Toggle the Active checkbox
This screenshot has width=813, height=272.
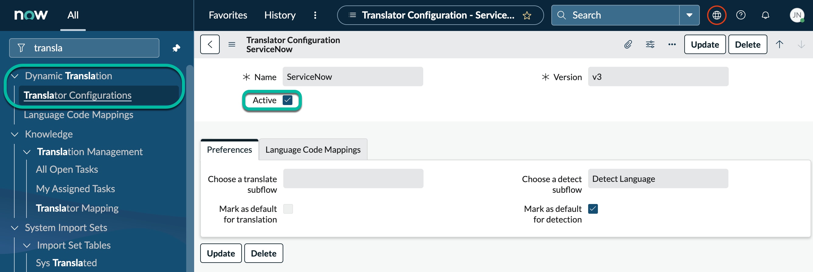287,100
